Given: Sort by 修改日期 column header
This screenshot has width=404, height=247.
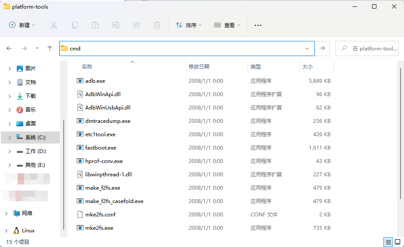Looking at the screenshot, I should 199,67.
